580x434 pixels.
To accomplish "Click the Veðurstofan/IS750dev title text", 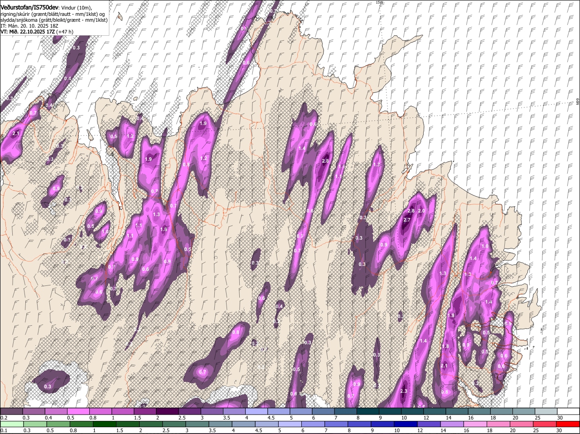I will point(29,7).
